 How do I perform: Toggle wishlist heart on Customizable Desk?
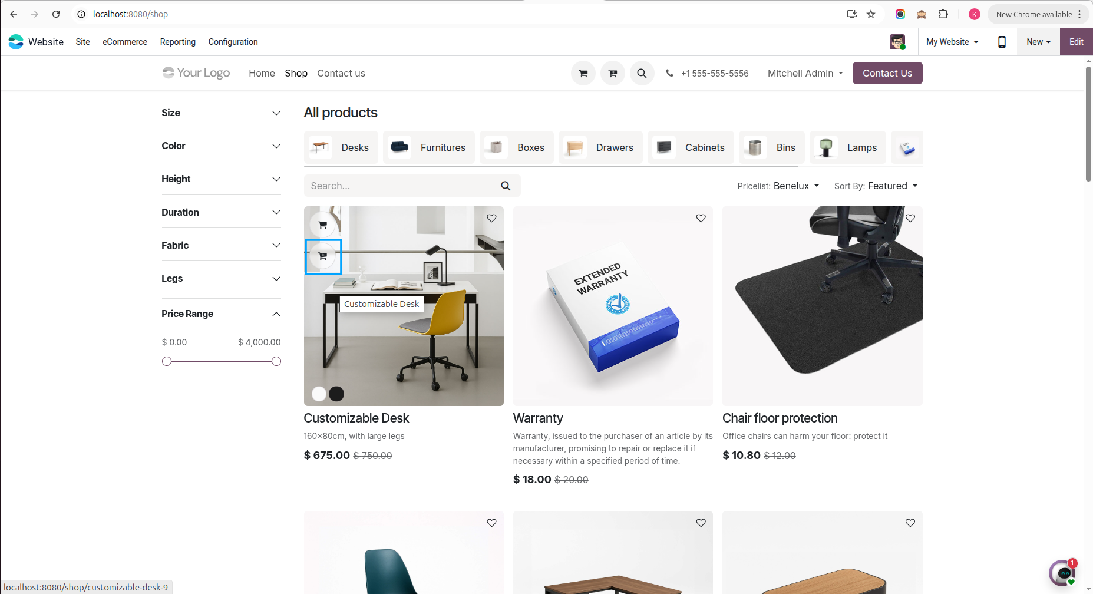click(491, 219)
